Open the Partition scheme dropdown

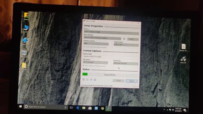tap(96, 43)
